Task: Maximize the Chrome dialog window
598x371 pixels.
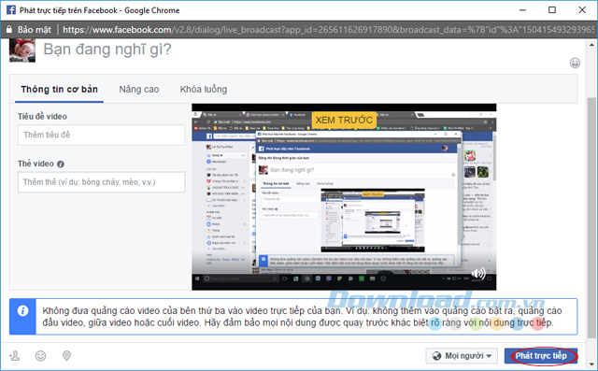Action: [x=552, y=10]
